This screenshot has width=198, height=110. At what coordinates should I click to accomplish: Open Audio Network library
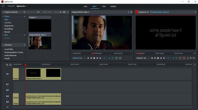point(10,55)
